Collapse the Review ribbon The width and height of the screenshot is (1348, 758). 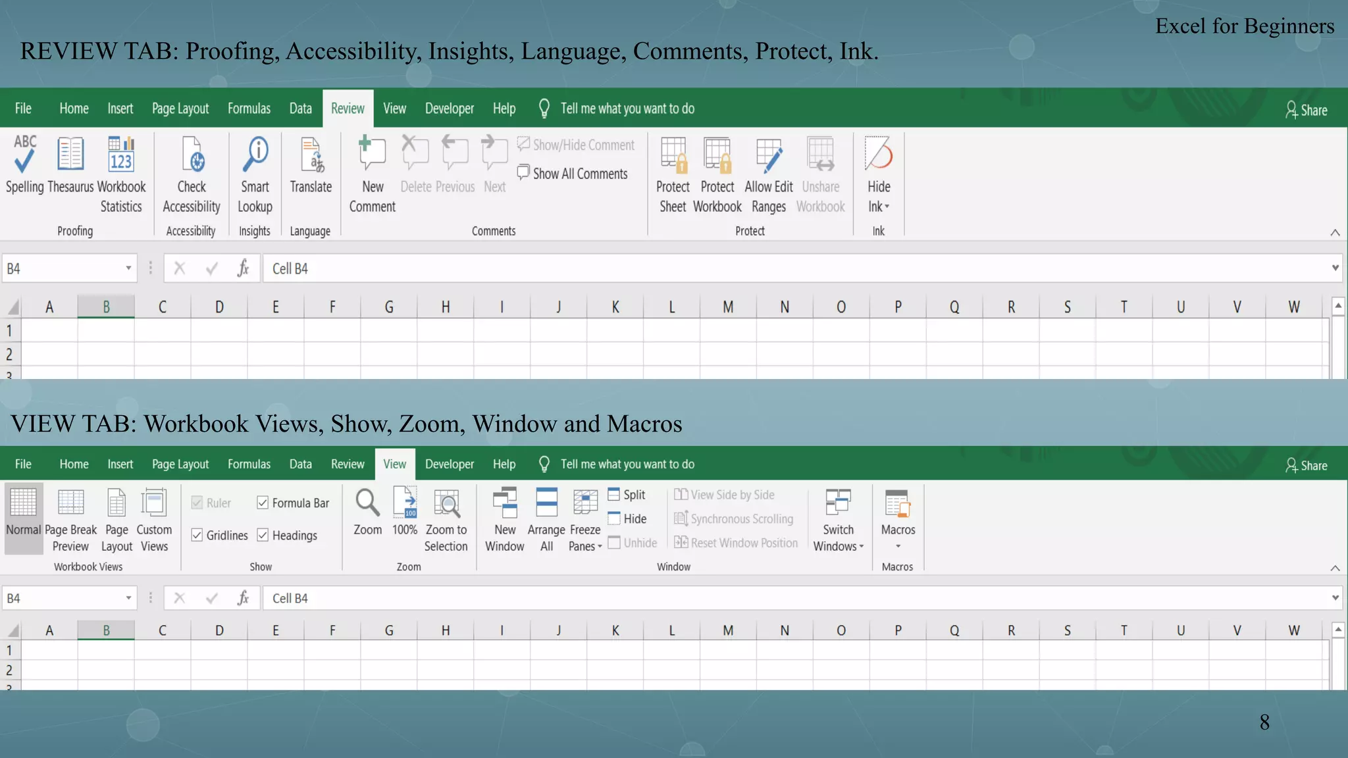[x=1335, y=232]
